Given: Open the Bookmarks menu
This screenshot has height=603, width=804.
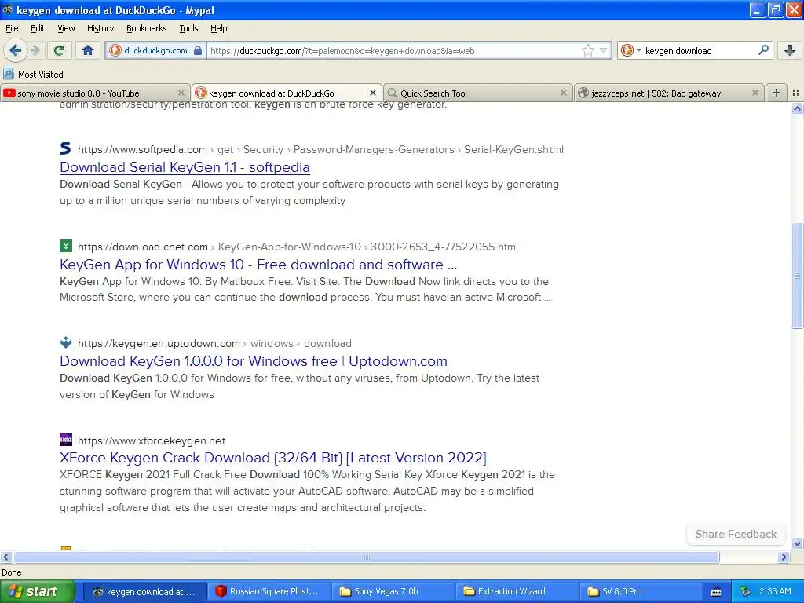Looking at the screenshot, I should [146, 28].
